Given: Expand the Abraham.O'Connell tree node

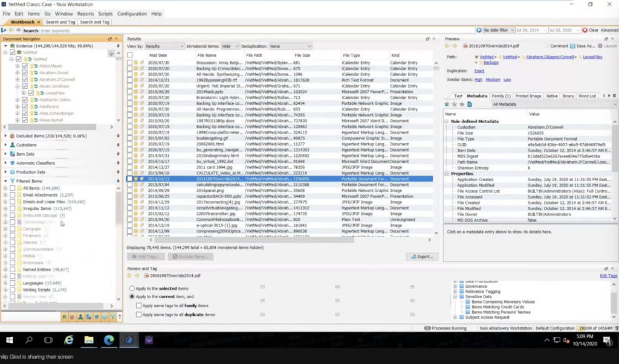Looking at the screenshot, I should point(18,79).
